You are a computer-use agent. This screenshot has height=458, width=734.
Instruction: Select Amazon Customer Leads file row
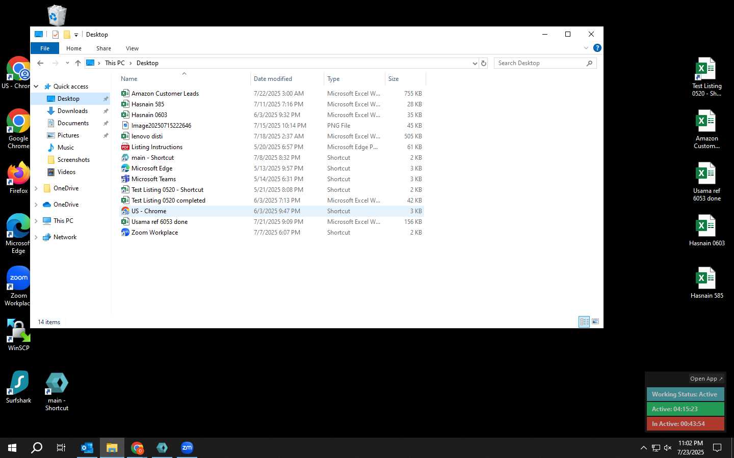[272, 94]
